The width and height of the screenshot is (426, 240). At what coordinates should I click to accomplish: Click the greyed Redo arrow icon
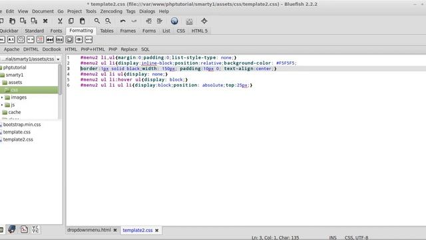pyautogui.click(x=134, y=21)
